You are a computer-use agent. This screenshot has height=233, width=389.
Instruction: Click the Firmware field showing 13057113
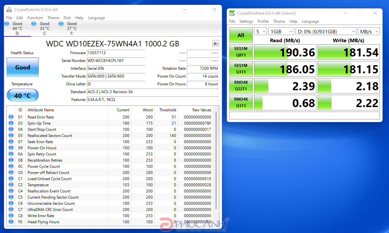pos(116,53)
